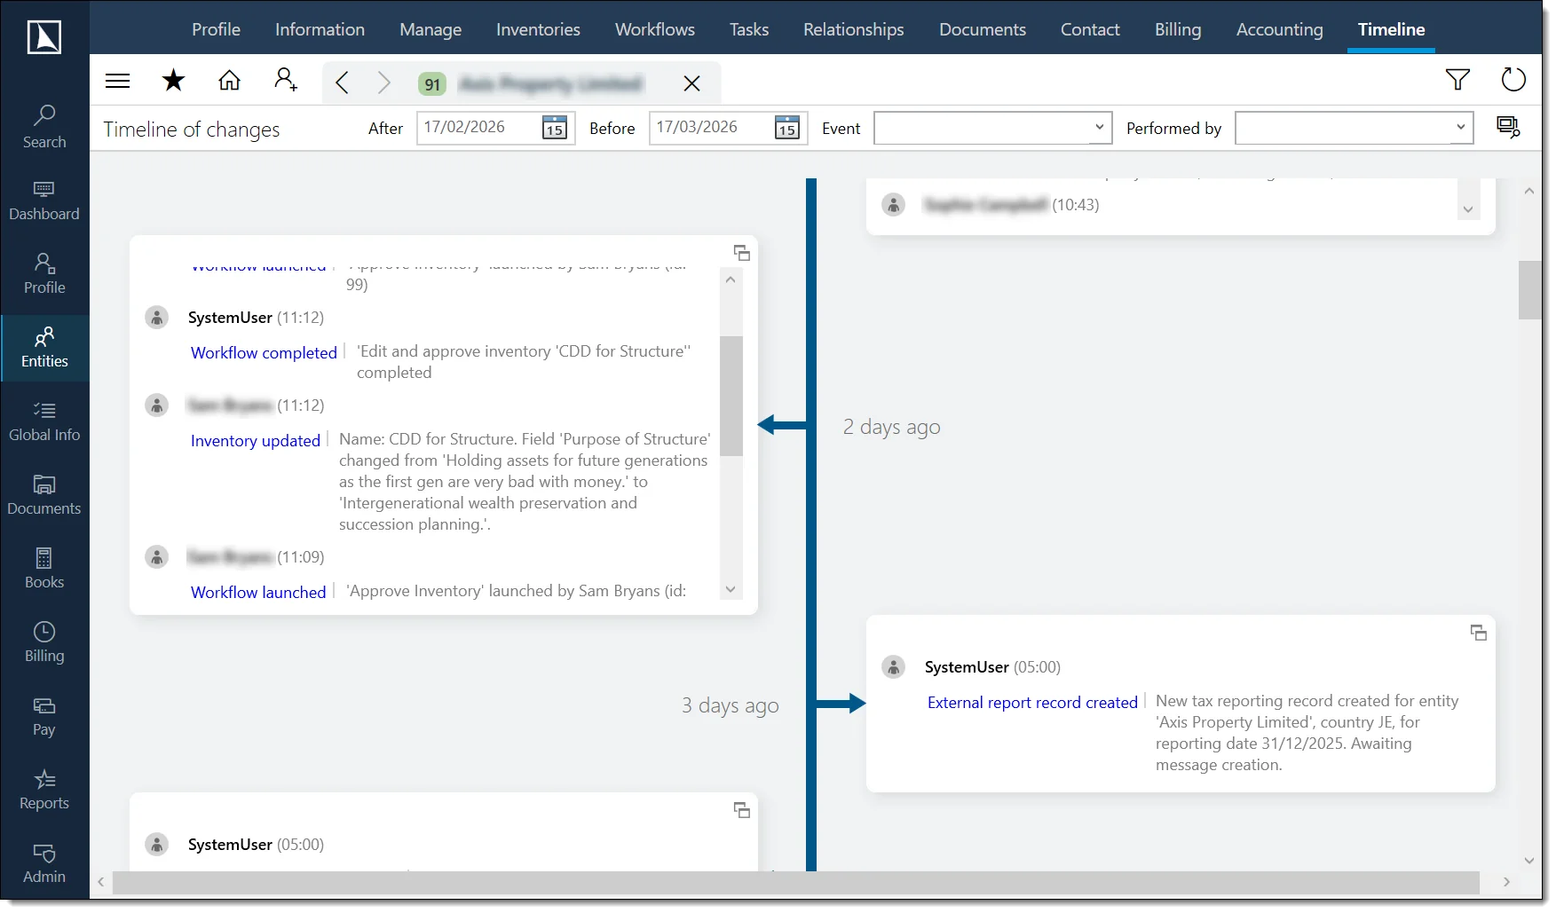Image resolution: width=1556 pixels, height=913 pixels.
Task: Pop out External report record card
Action: (x=1479, y=633)
